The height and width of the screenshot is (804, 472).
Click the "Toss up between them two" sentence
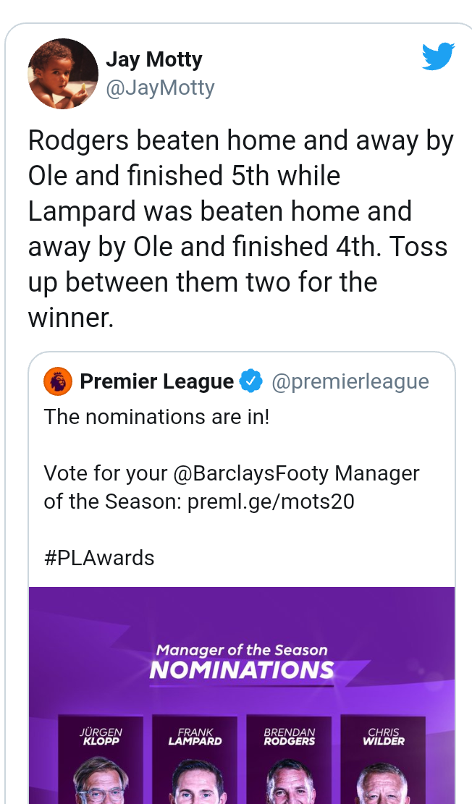[x=237, y=282]
